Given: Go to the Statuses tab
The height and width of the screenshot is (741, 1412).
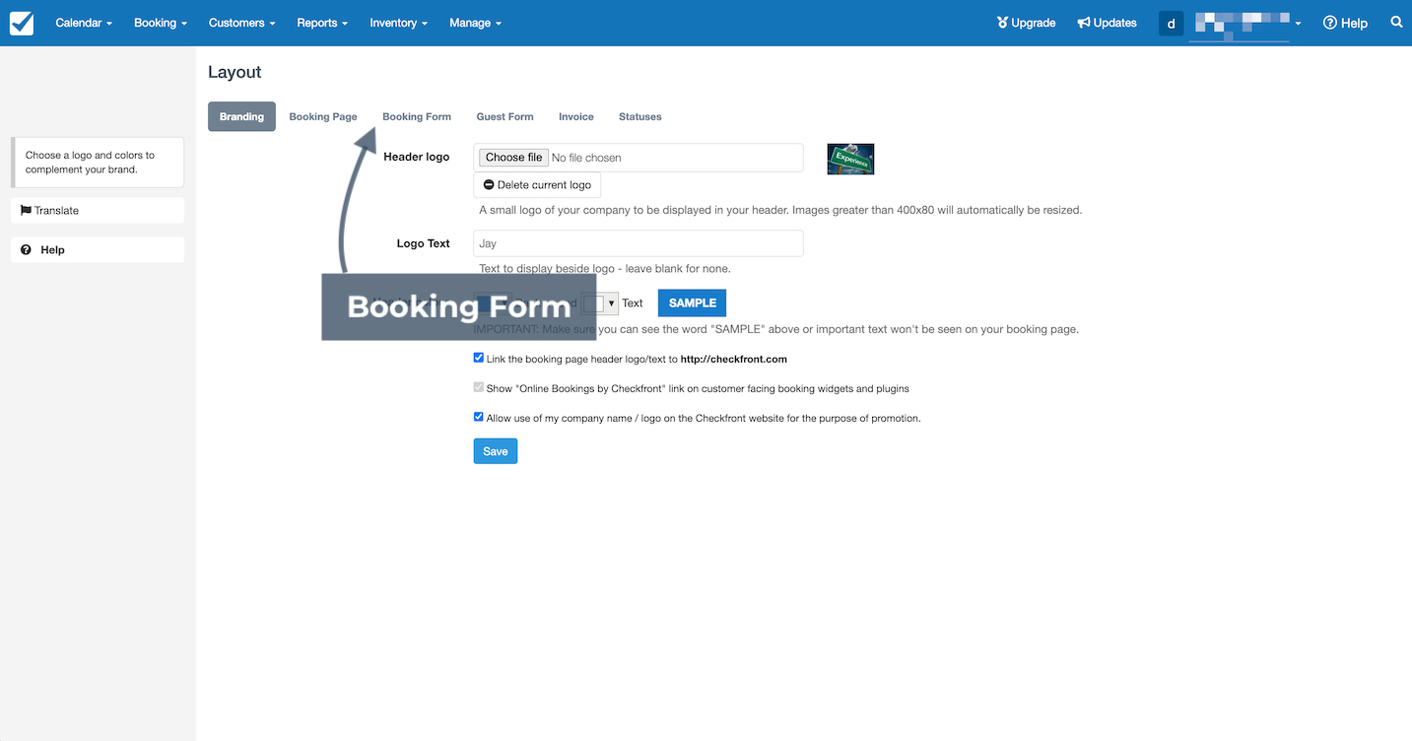Looking at the screenshot, I should click(640, 116).
